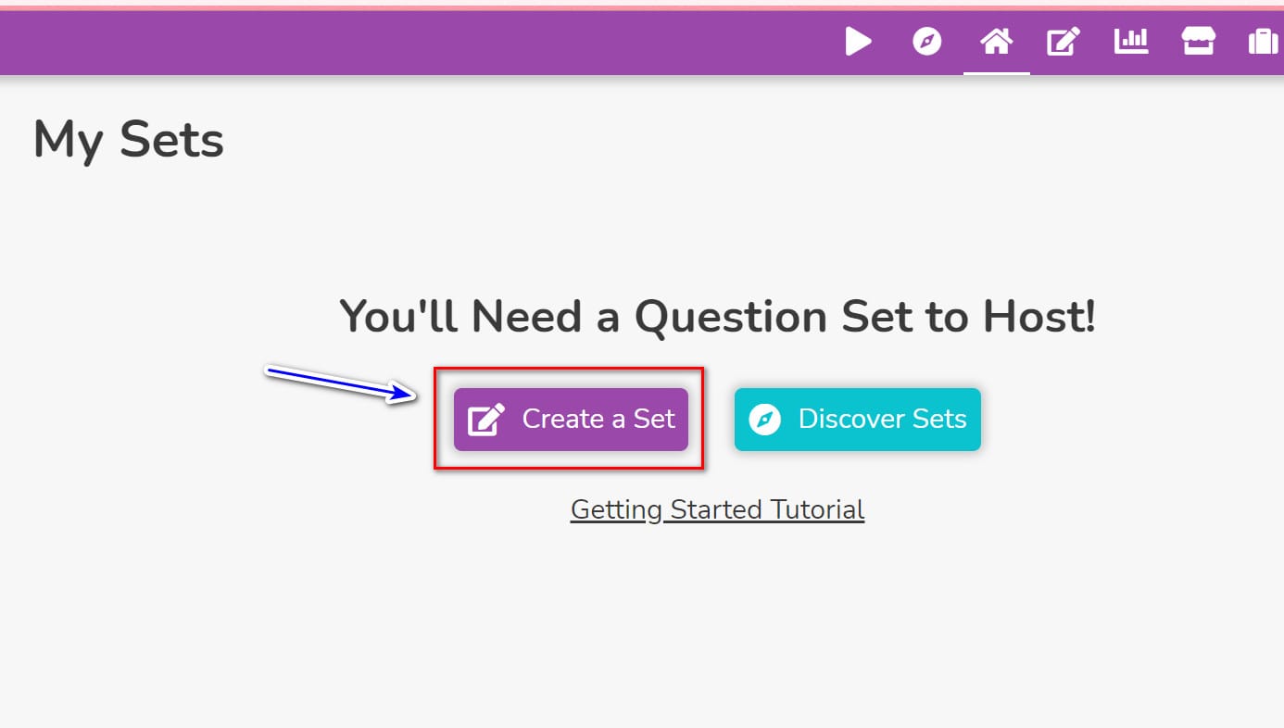
Task: Click pencil icon inside Create a Set
Action: pyautogui.click(x=486, y=420)
